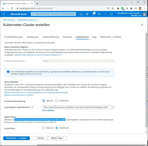148x146 pixels.
Task: Go back in browser history
Action: pyautogui.click(x=3, y=9)
